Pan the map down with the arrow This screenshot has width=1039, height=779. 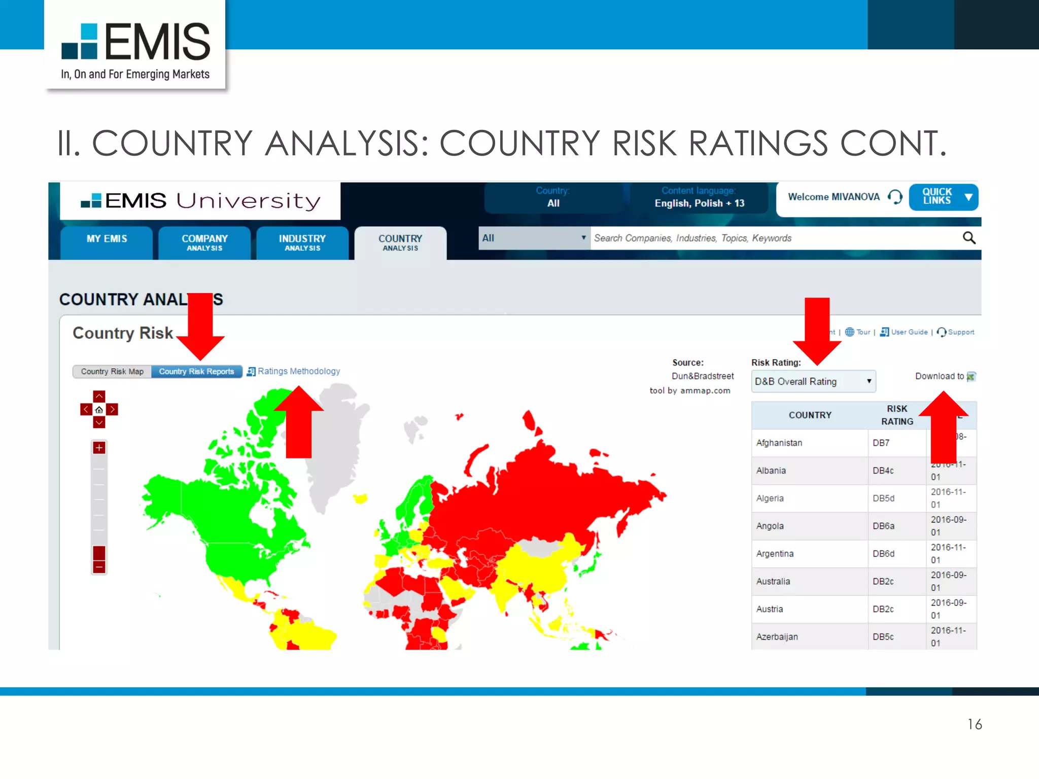point(99,422)
